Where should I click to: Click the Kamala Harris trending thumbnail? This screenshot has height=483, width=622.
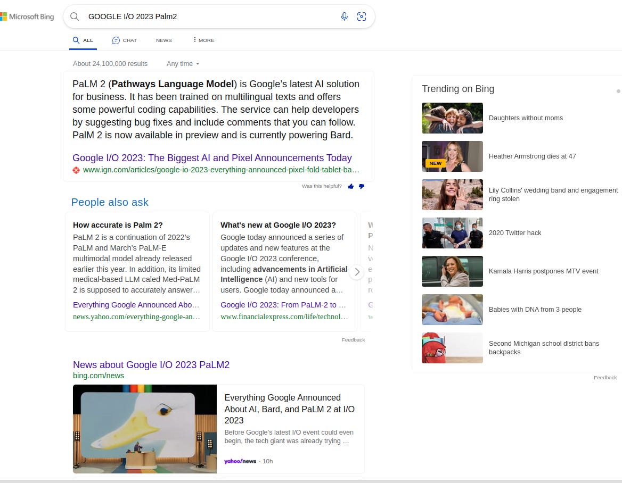(452, 271)
